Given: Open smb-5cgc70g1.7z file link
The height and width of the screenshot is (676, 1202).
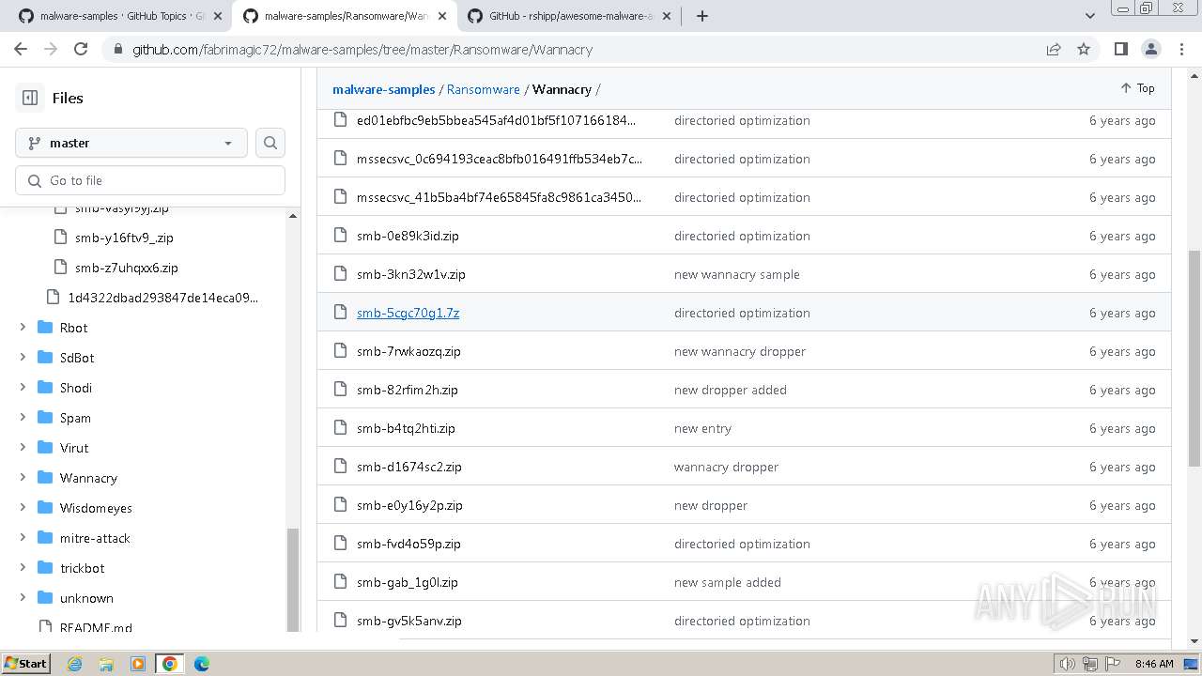Looking at the screenshot, I should tap(408, 313).
